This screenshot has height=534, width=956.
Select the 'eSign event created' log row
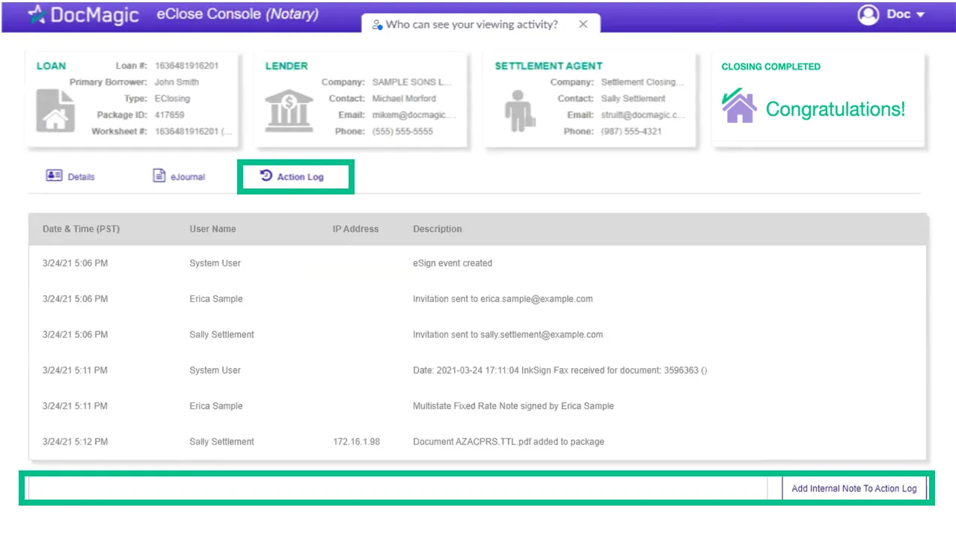click(478, 263)
